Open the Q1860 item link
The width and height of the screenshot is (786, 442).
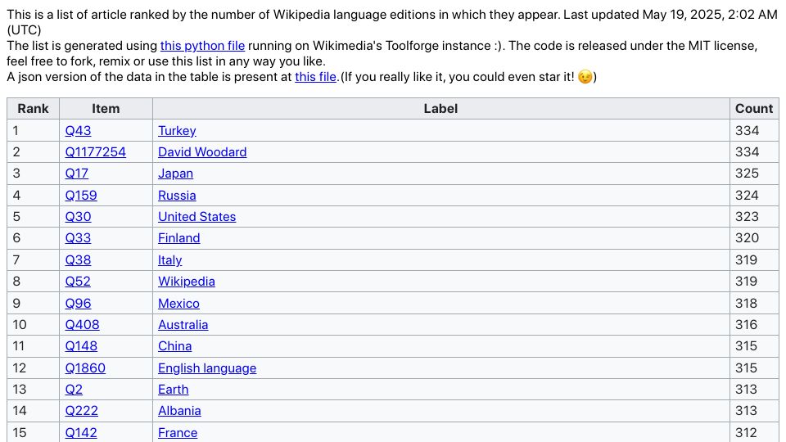pyautogui.click(x=85, y=368)
